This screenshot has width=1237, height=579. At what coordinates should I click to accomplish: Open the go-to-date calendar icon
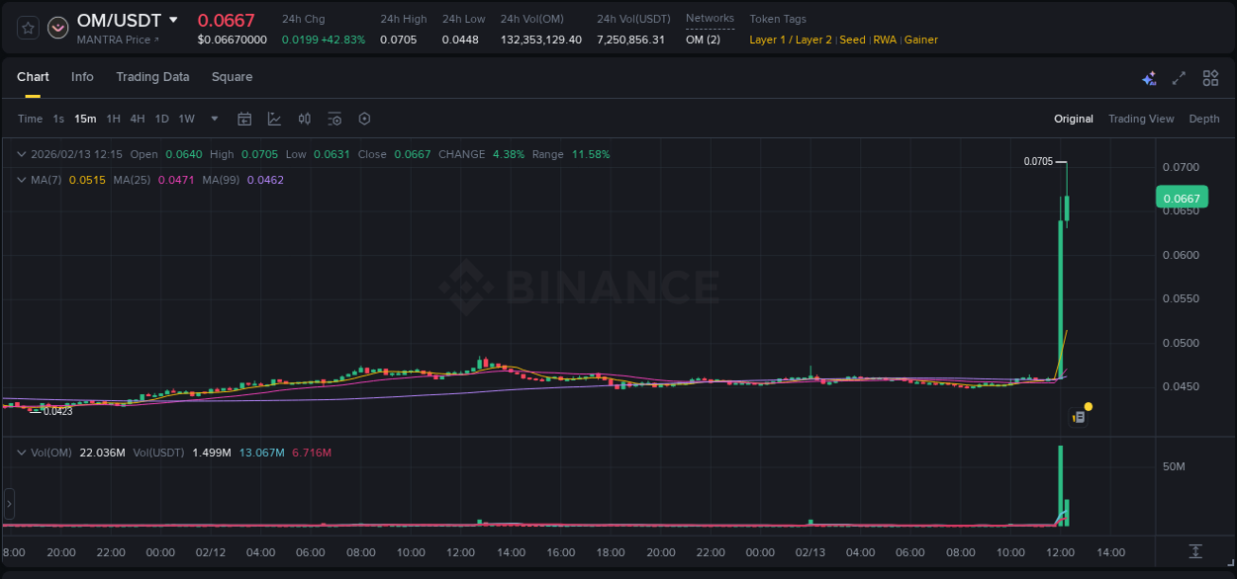click(244, 119)
